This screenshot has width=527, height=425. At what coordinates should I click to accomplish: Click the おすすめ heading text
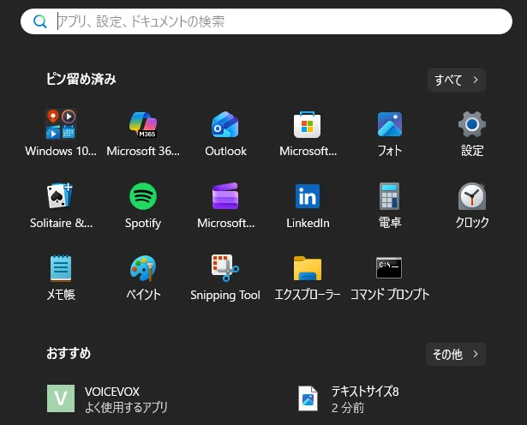[x=69, y=353]
